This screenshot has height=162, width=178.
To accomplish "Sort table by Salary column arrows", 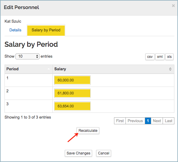I will 170,69.
